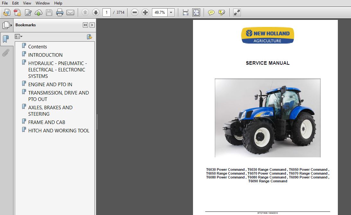Click the Create PDF toolbar icon
Image resolution: width=351 pixels, height=215 pixels.
tap(17, 12)
